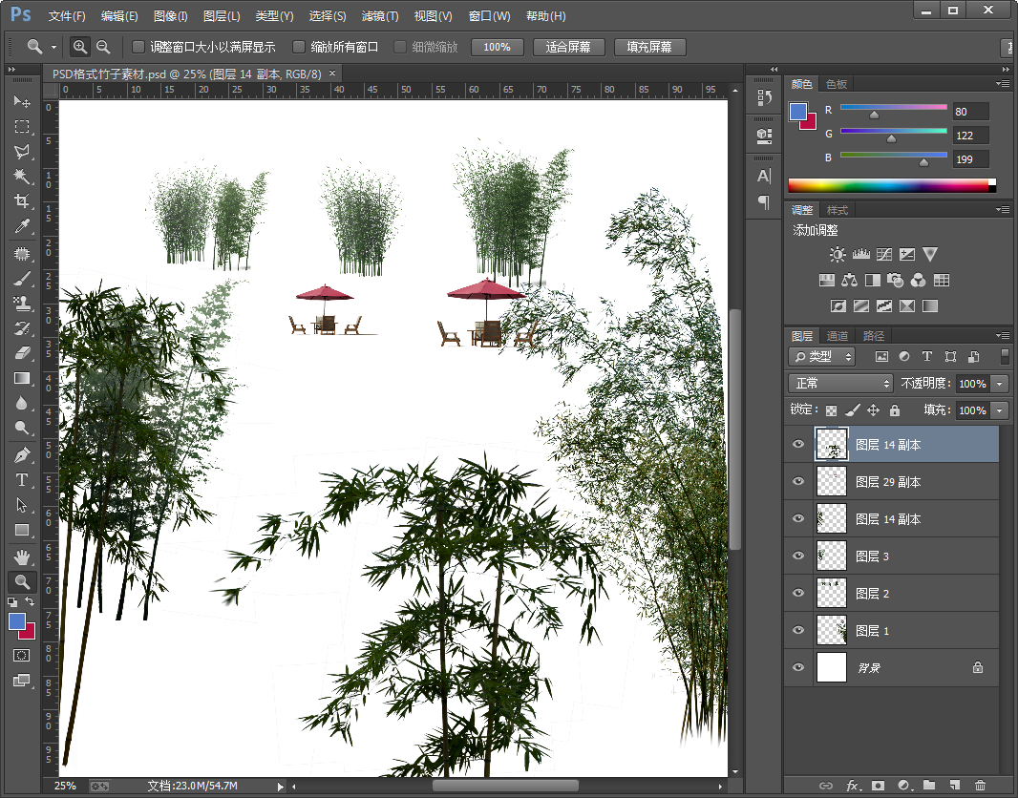Enable 缩放所有窗口 checkbox

point(299,47)
